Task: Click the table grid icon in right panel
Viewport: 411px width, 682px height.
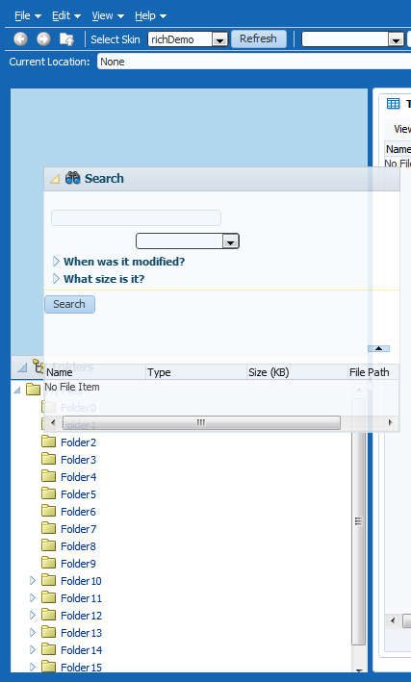Action: click(393, 104)
